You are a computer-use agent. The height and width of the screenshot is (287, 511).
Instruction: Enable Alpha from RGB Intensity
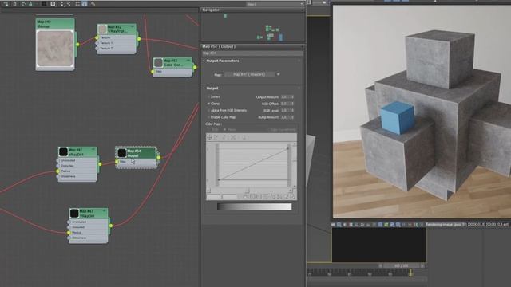pyautogui.click(x=208, y=111)
